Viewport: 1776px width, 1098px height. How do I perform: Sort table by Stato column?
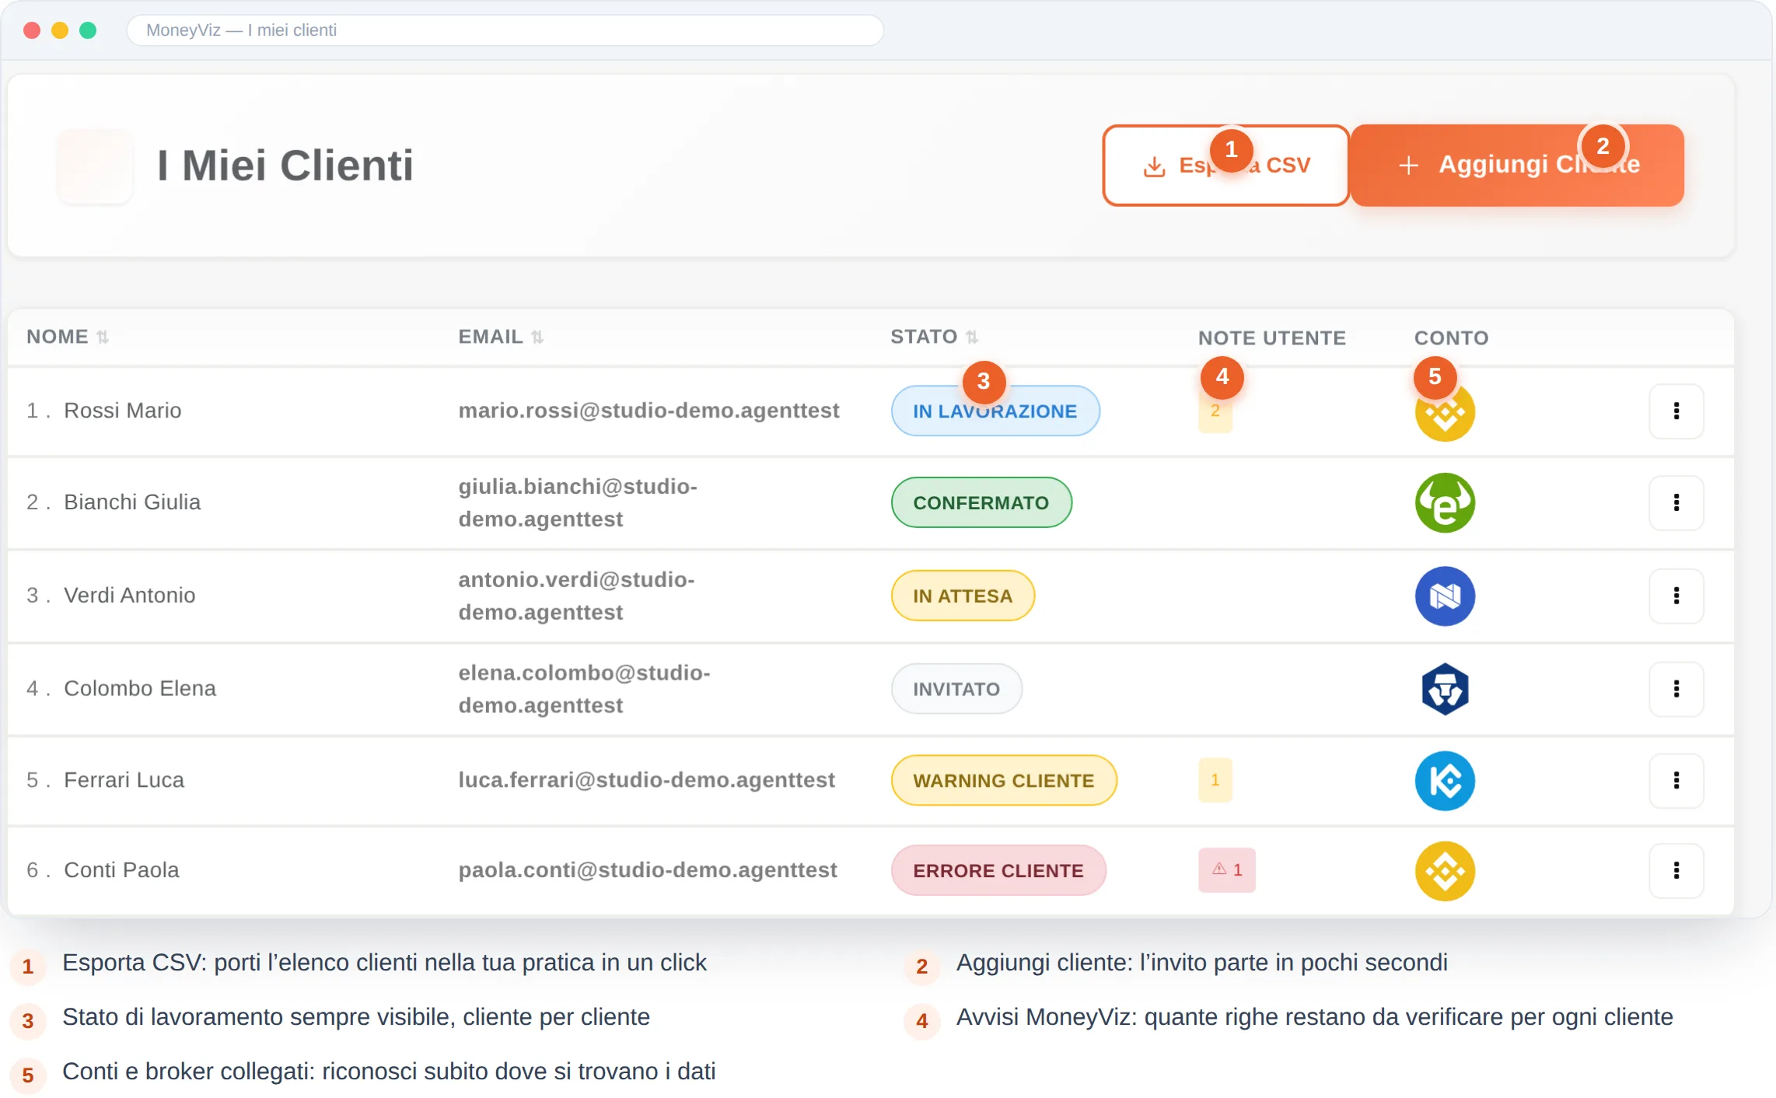tap(934, 337)
